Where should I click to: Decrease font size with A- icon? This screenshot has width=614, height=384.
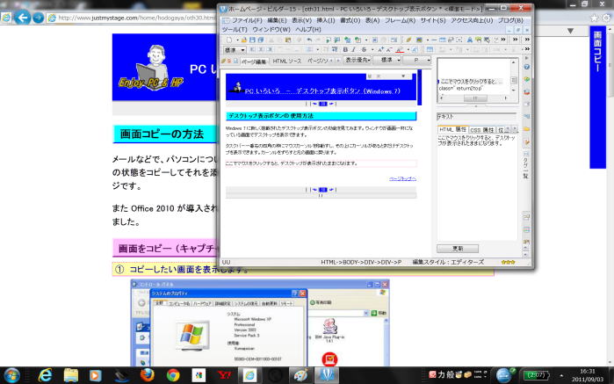click(389, 50)
